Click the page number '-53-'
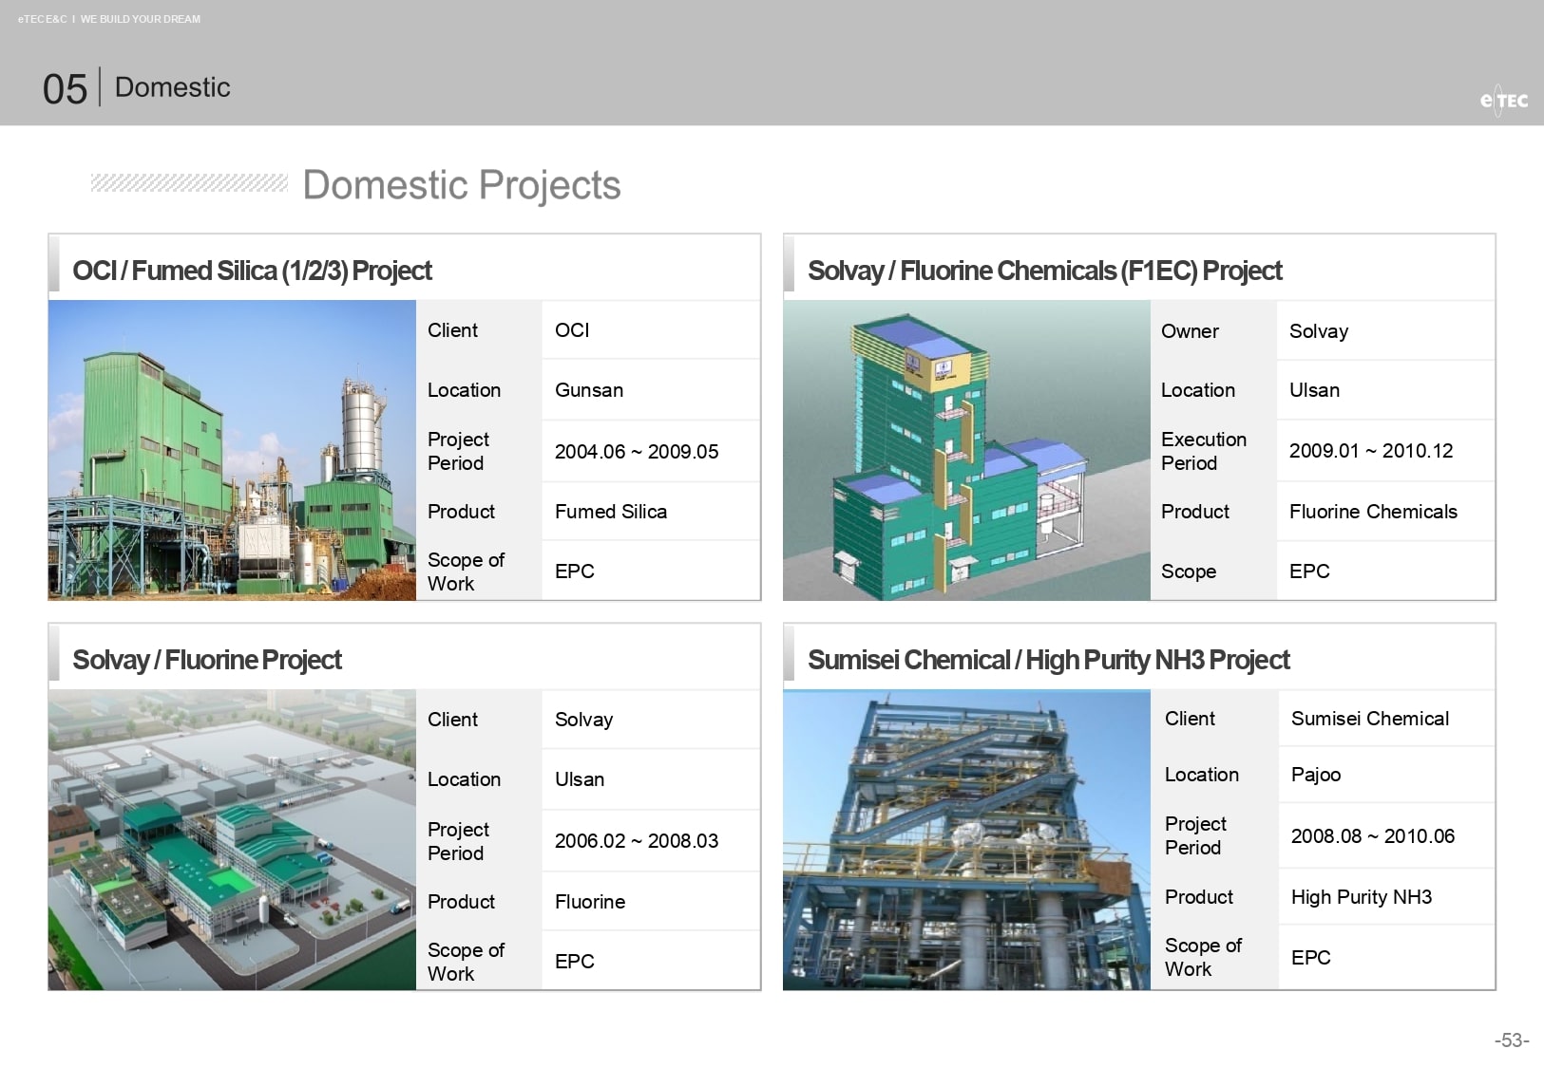Screen dimensions: 1544x1068 coord(1512,1040)
